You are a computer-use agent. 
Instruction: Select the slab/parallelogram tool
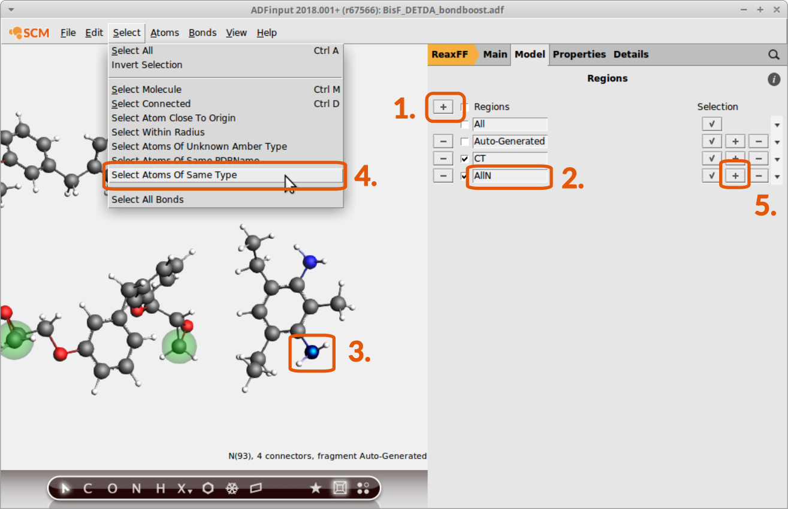pyautogui.click(x=256, y=489)
